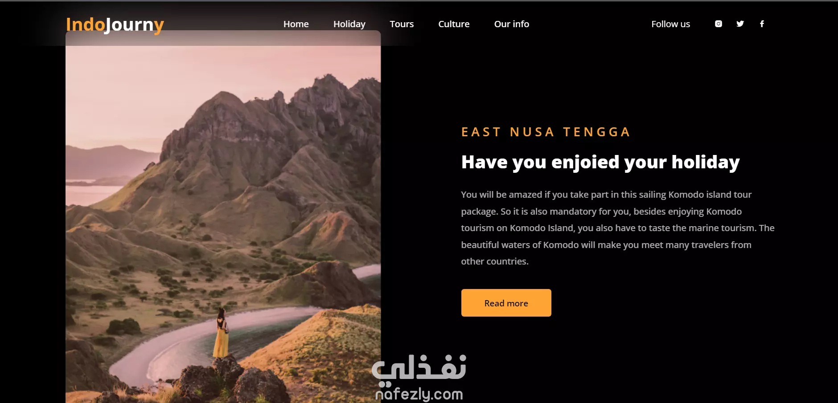Open Our info in navigation
838x403 pixels.
pyautogui.click(x=512, y=24)
